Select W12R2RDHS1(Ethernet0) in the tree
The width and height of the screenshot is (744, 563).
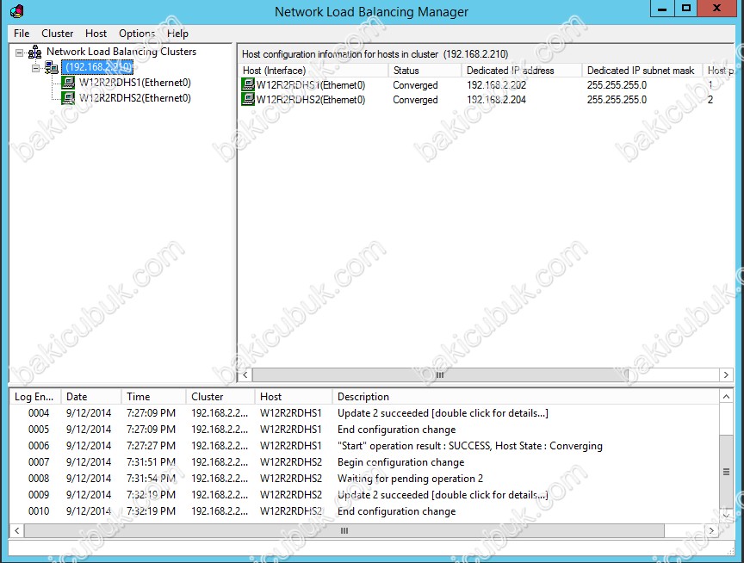134,83
